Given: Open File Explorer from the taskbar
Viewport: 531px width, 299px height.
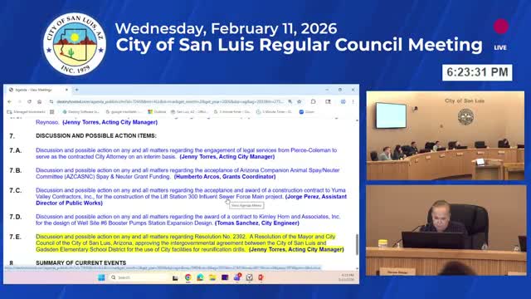Looking at the screenshot, I should [x=212, y=277].
